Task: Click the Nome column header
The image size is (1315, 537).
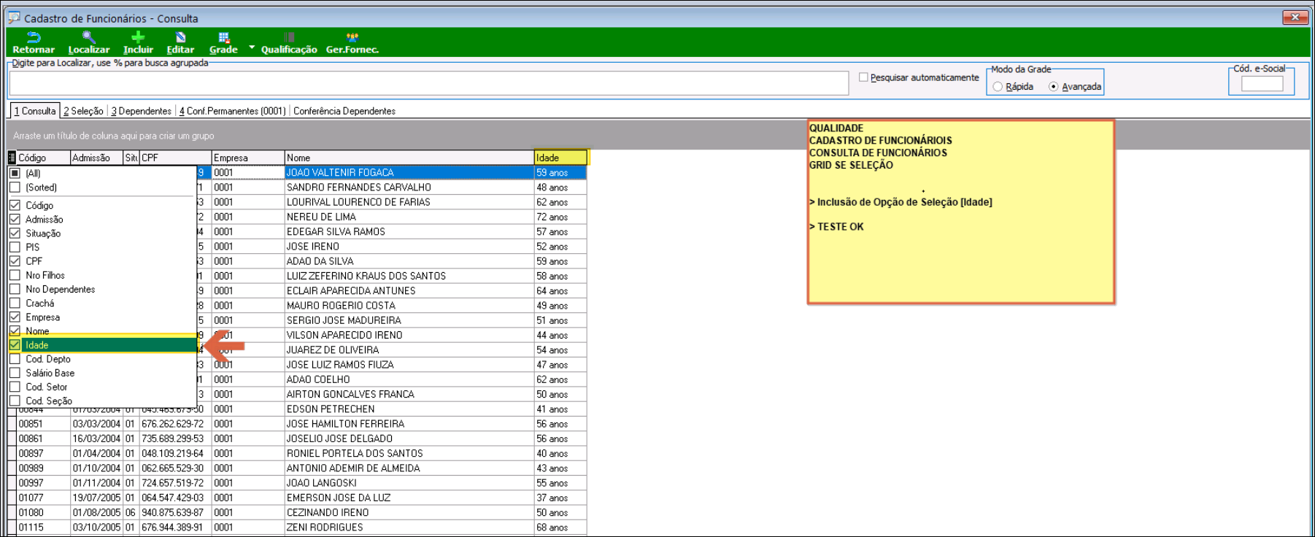Action: point(409,158)
